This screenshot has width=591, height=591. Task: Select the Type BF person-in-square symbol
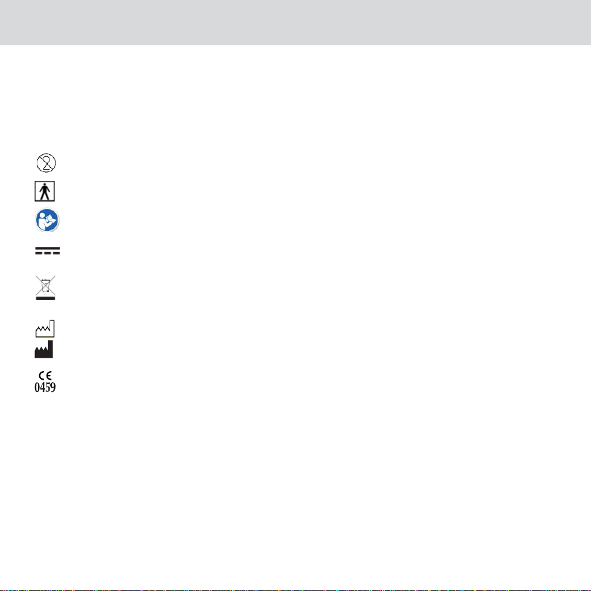[45, 191]
